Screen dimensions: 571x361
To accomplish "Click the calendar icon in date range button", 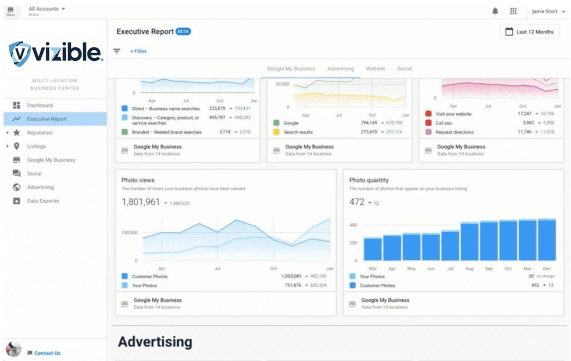I will click(509, 32).
